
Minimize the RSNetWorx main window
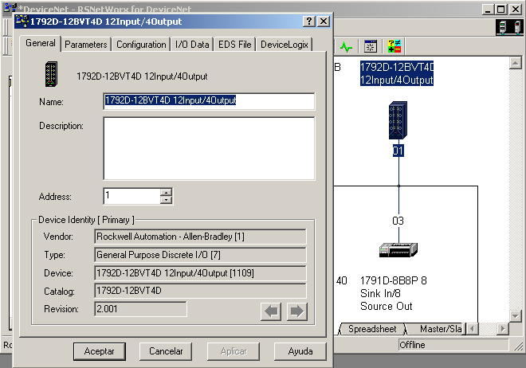(488, 9)
